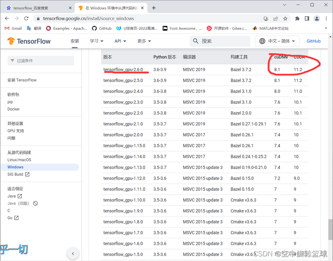This screenshot has height=261, width=333.
Task: Click the tensorflow_gpu-2.6.0 table cell
Action: (123, 69)
